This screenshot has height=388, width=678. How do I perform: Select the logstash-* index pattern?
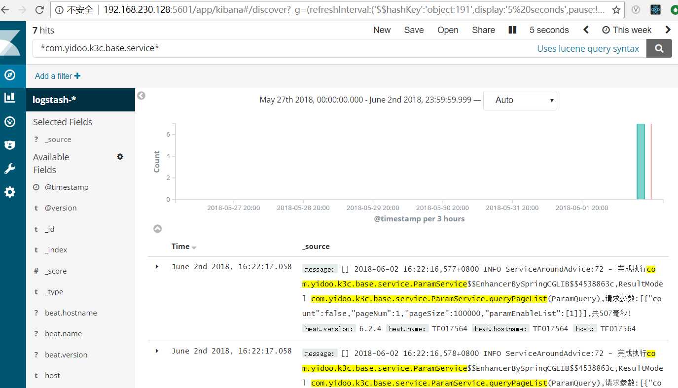click(x=80, y=100)
